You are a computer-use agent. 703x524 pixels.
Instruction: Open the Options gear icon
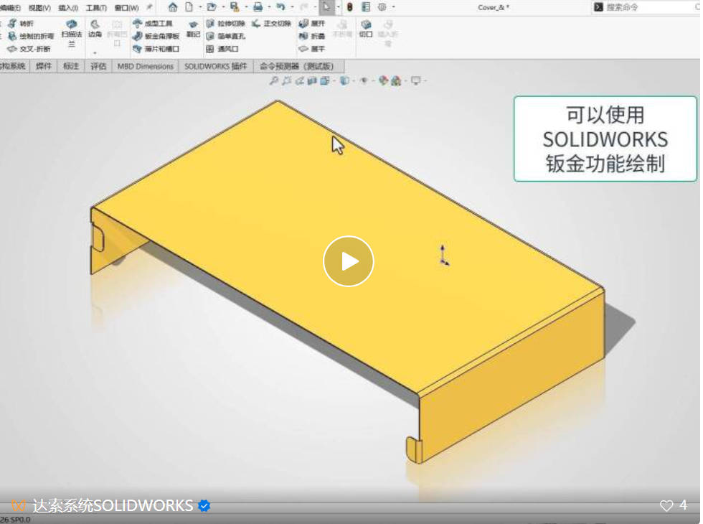[382, 6]
